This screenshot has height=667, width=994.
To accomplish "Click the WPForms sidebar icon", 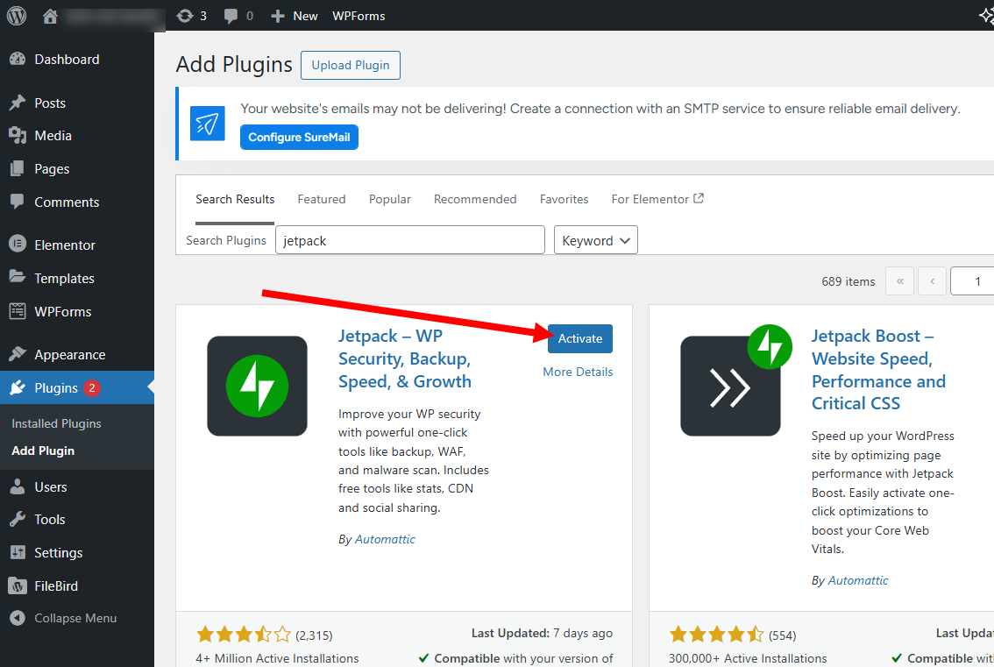I will tap(19, 311).
